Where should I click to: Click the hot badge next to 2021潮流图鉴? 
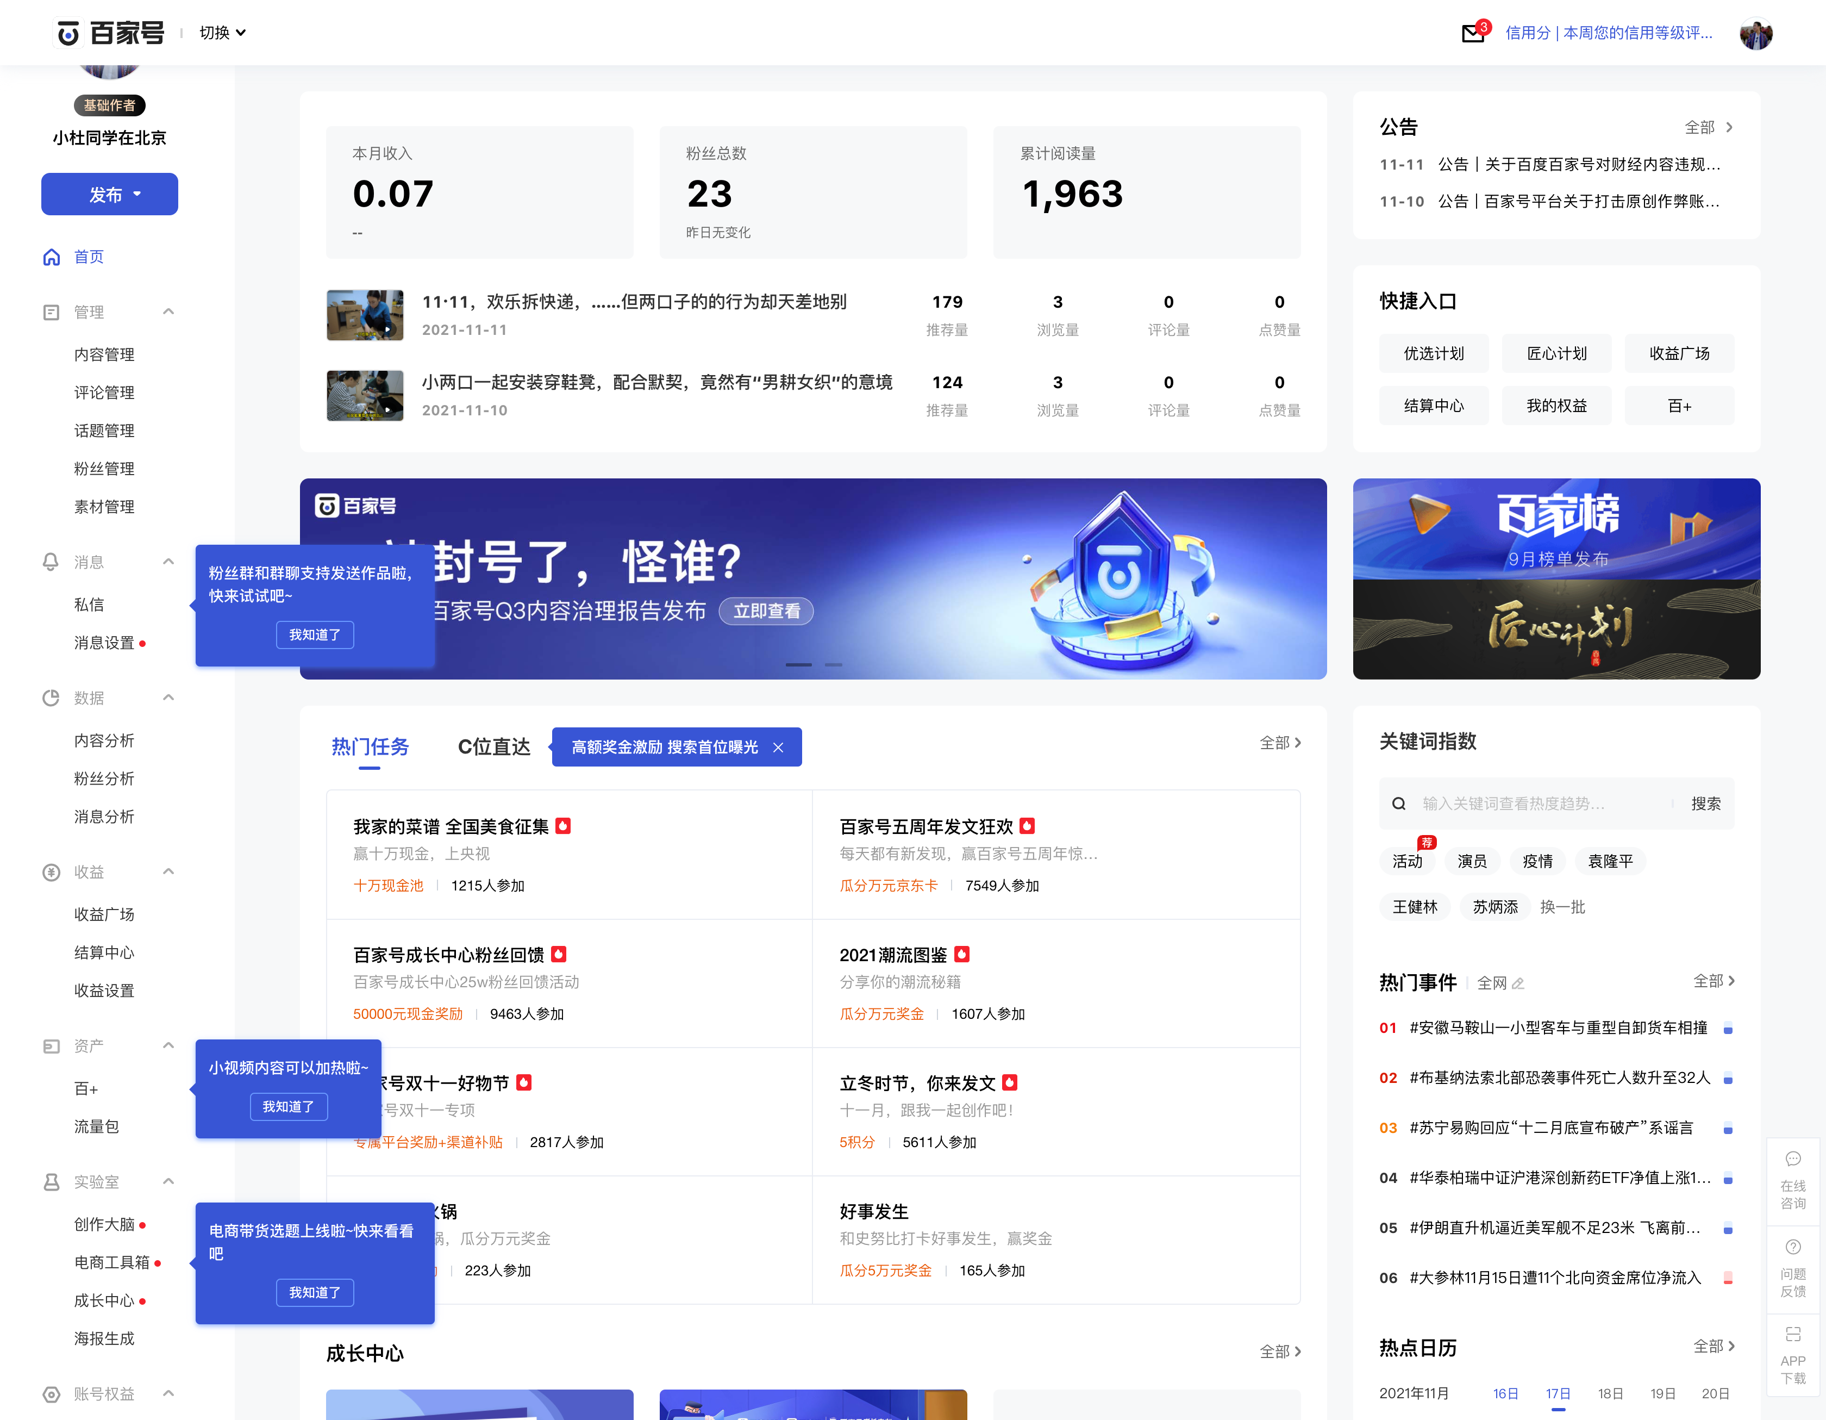962,954
